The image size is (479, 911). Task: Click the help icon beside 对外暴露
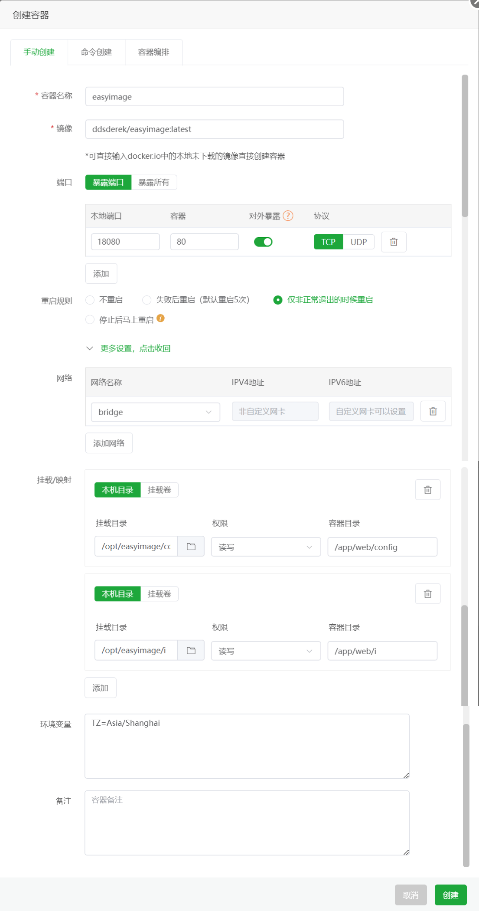tap(288, 216)
